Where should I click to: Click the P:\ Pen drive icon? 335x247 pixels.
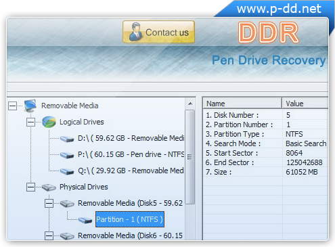point(67,155)
